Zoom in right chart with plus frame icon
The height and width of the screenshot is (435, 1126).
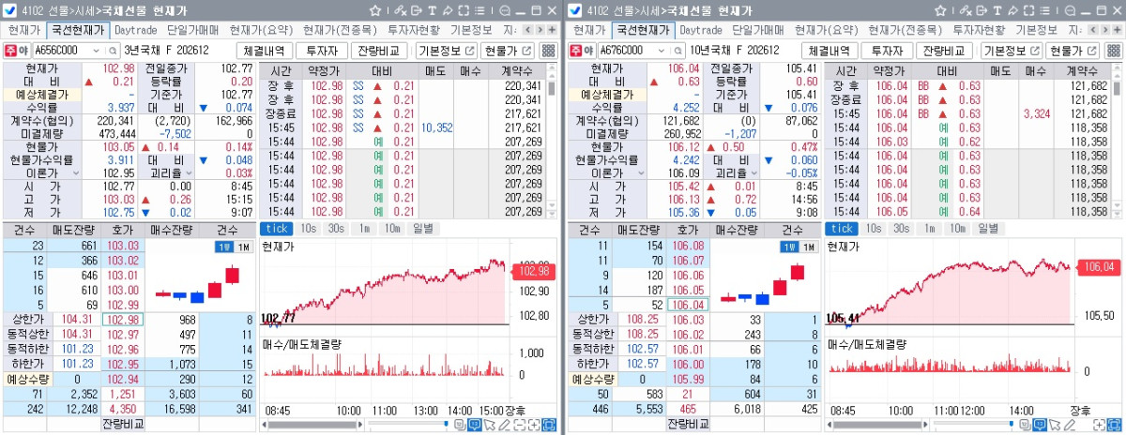(1098, 425)
